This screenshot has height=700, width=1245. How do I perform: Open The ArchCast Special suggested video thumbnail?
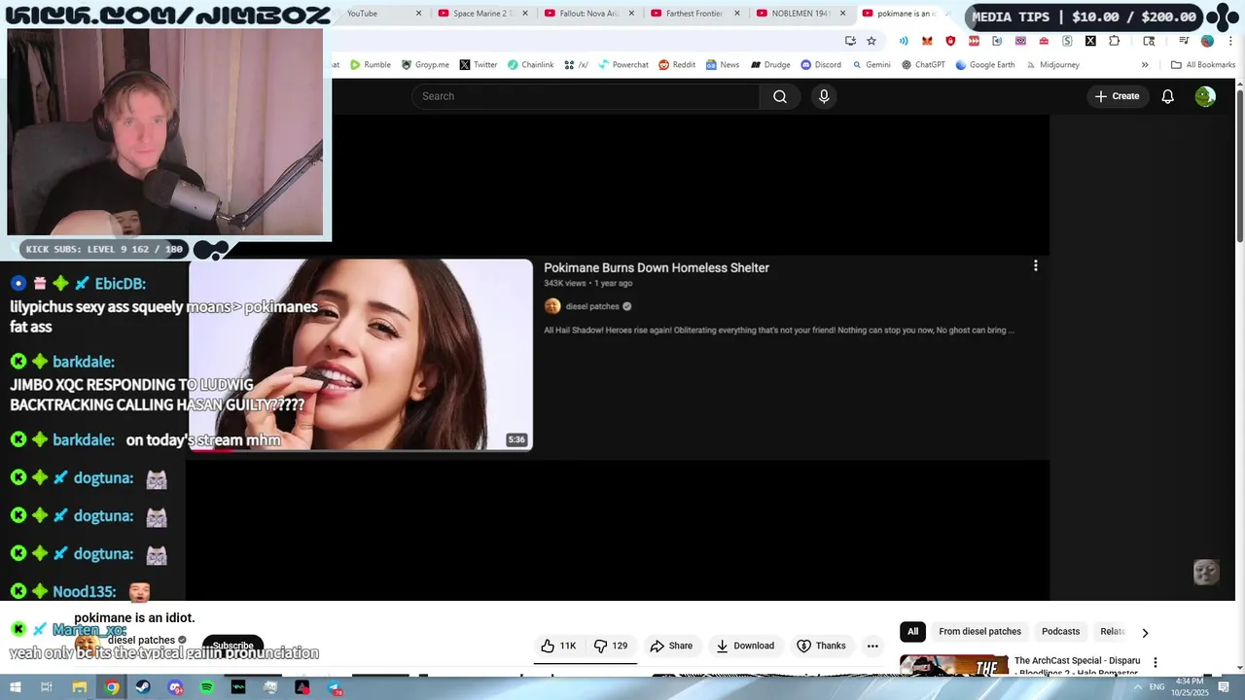click(x=953, y=666)
